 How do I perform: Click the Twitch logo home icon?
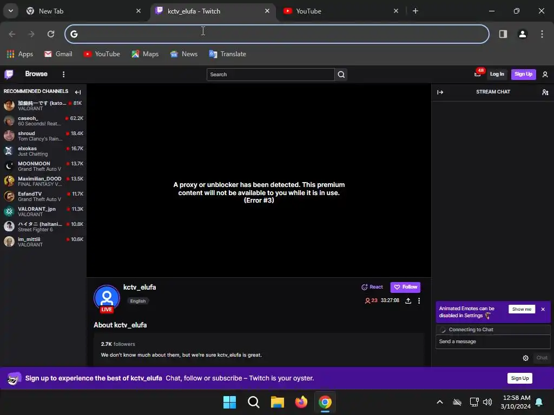(9, 74)
